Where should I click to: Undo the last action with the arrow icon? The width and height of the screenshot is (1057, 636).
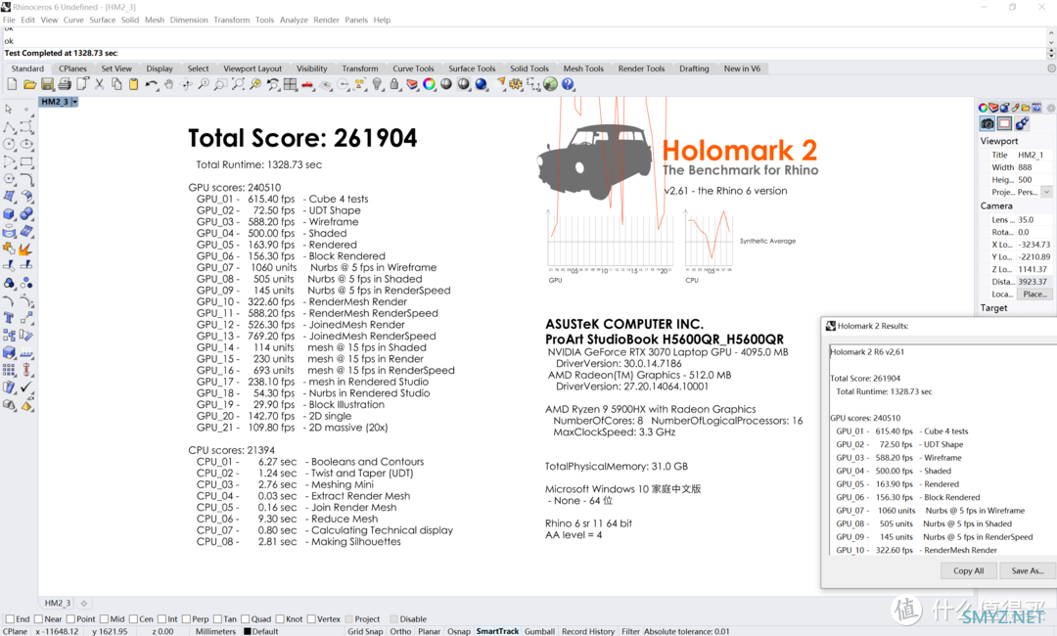pos(151,84)
